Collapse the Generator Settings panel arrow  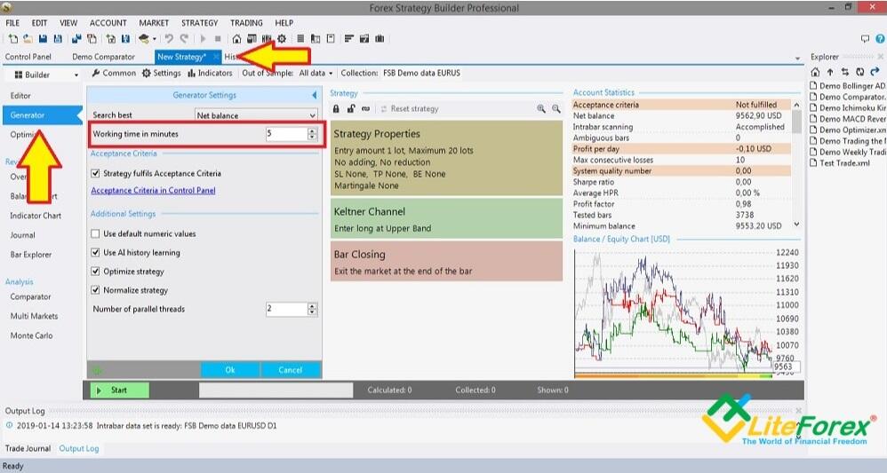pos(315,96)
